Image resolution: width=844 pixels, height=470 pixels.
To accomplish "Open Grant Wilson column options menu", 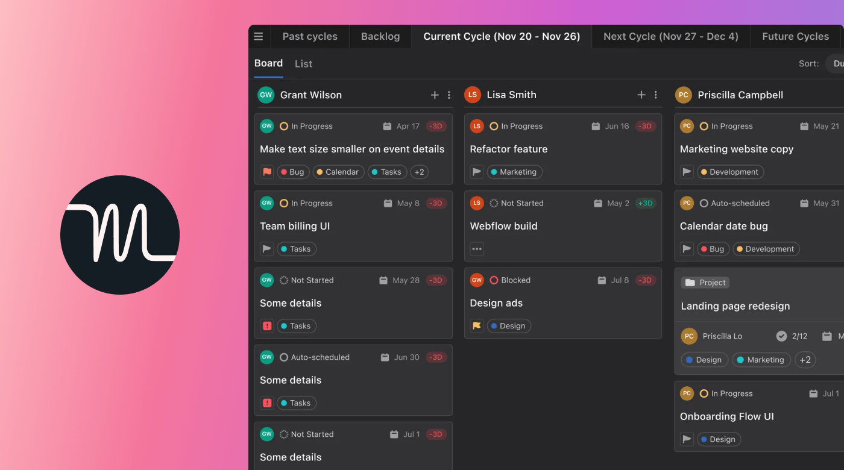I will [x=449, y=95].
